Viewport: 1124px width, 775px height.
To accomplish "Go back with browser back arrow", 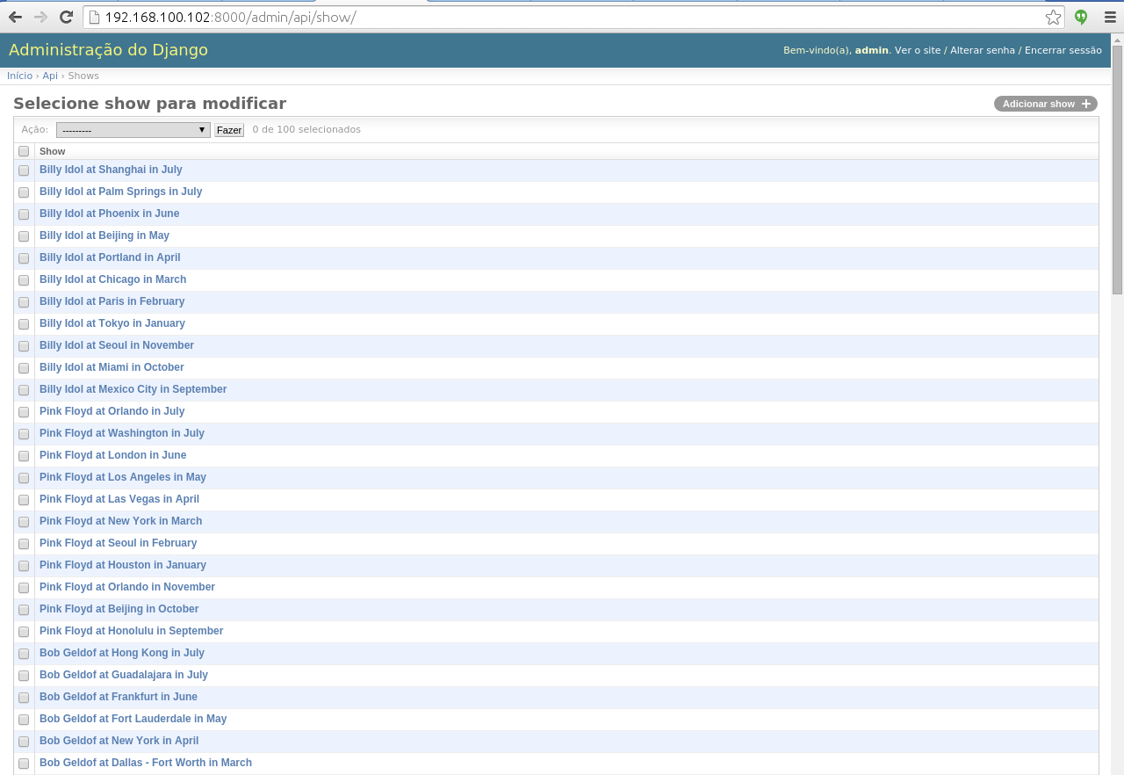I will point(15,17).
